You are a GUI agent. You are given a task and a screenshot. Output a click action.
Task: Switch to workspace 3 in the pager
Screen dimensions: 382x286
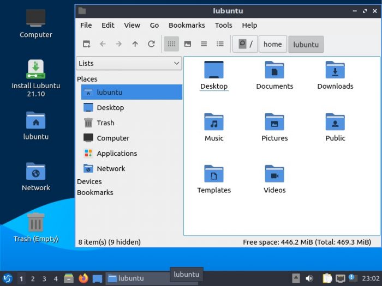coord(44,279)
